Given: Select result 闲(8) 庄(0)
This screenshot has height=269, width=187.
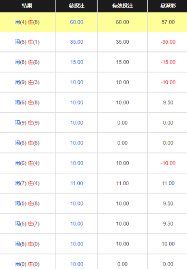Looking at the screenshot, I should [27, 244].
